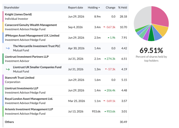Click green up arrow next to 1.9k
Image resolution: width=179 pixels, height=128 pixels.
pyautogui.click(x=109, y=38)
